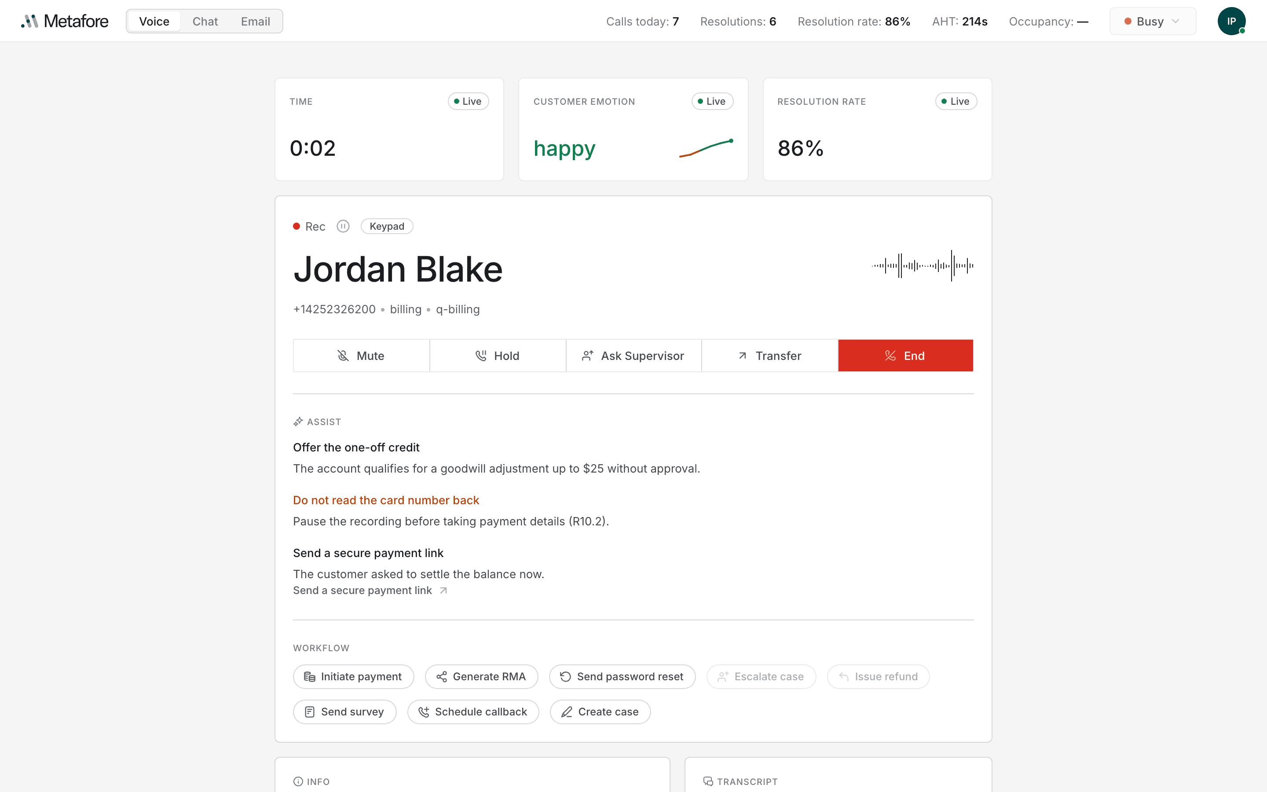
Task: Click the "happy" emotion value
Action: click(x=564, y=149)
